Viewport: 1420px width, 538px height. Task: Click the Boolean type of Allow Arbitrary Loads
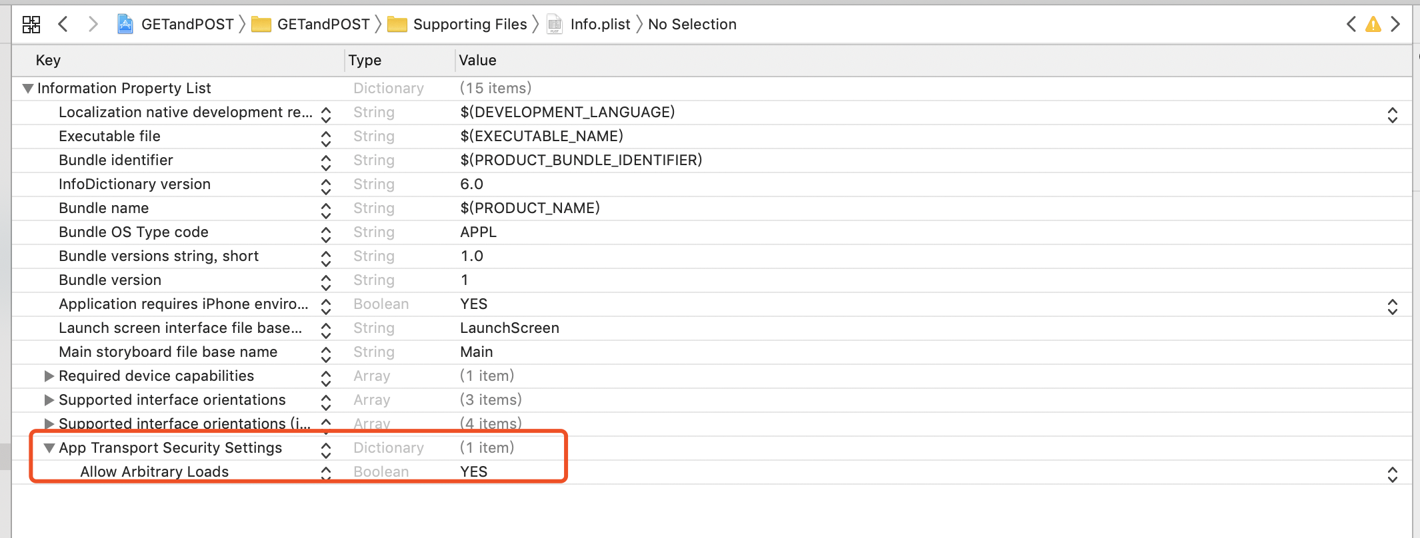[381, 472]
